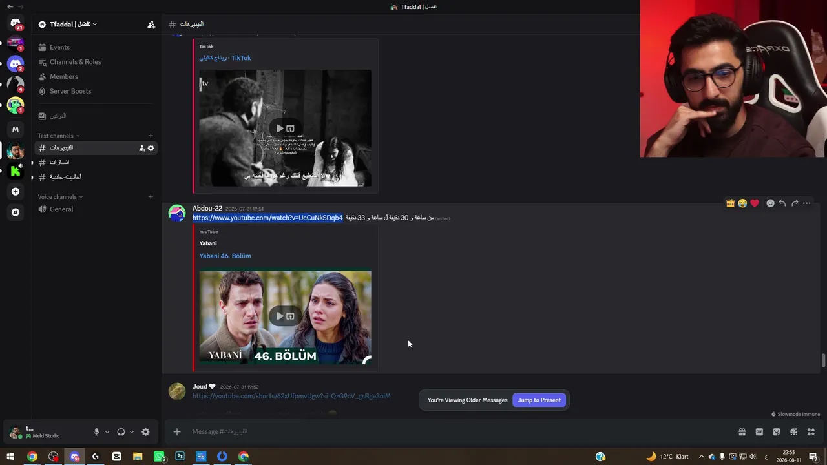Click Jump to Present button

pos(539,400)
